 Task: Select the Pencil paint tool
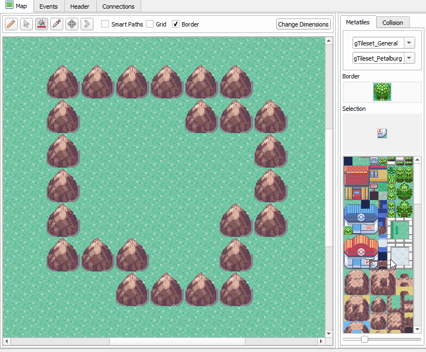[11, 24]
